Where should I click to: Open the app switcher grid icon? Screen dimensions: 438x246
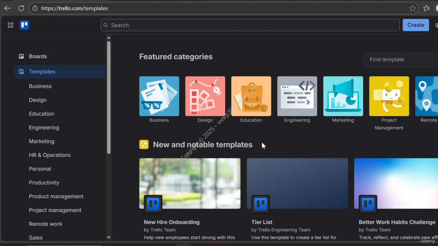pos(11,25)
